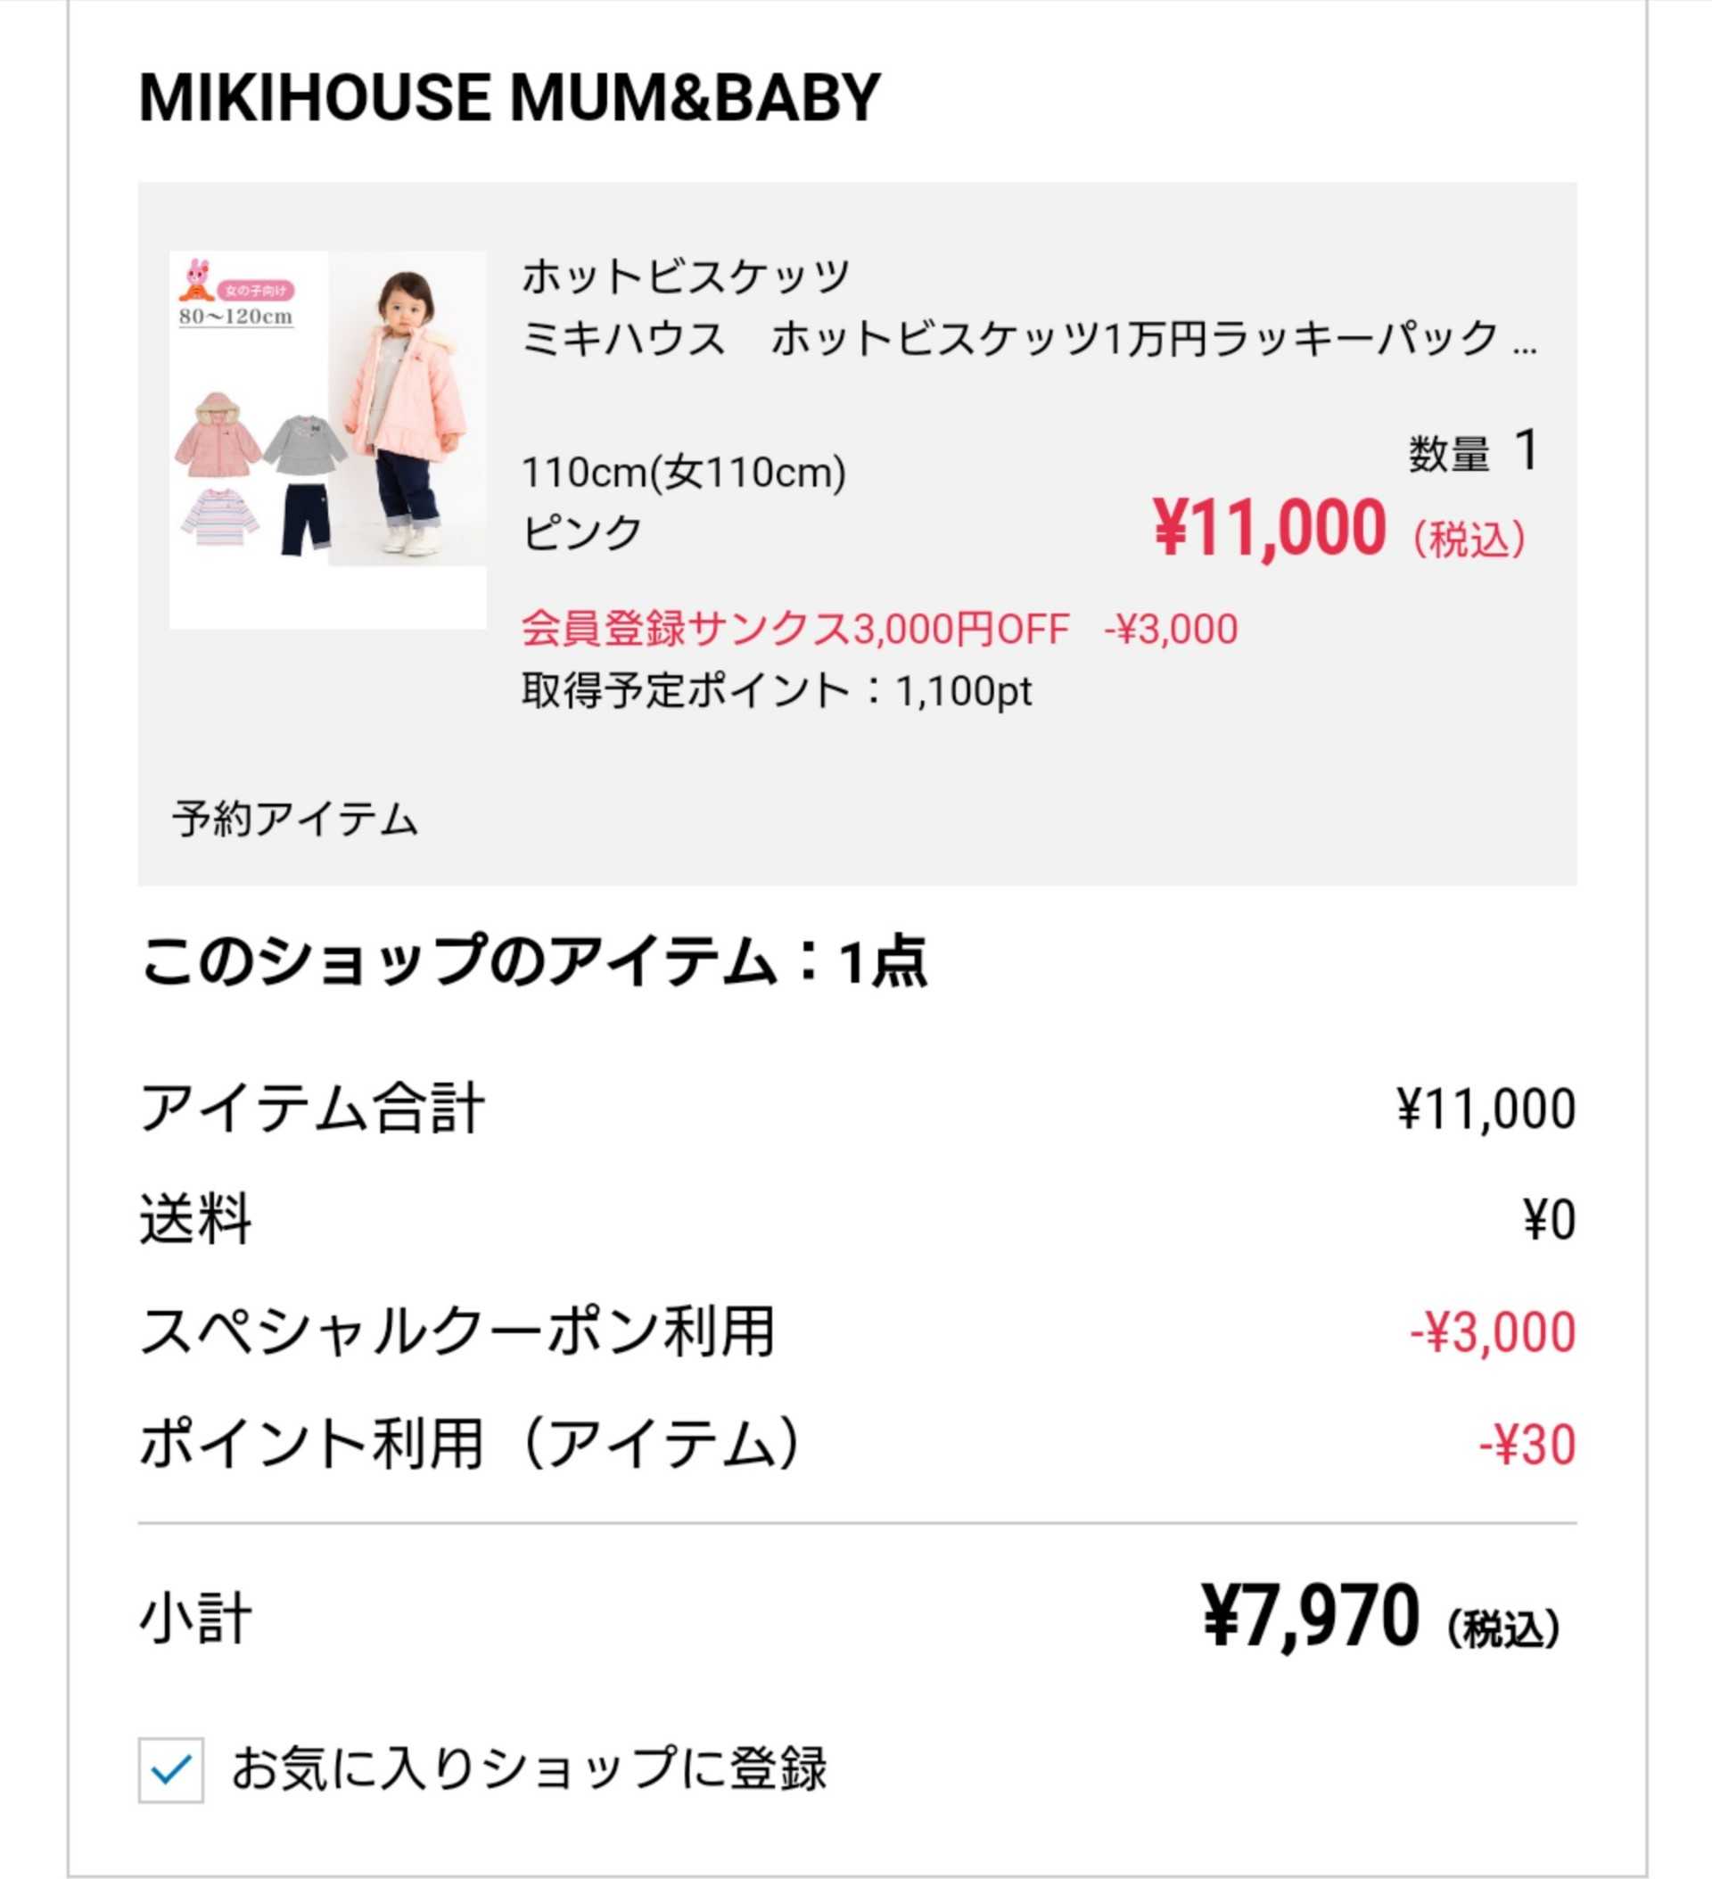
Task: Click the 小計 ¥7,970 subtotal amount
Action: tap(1311, 1617)
